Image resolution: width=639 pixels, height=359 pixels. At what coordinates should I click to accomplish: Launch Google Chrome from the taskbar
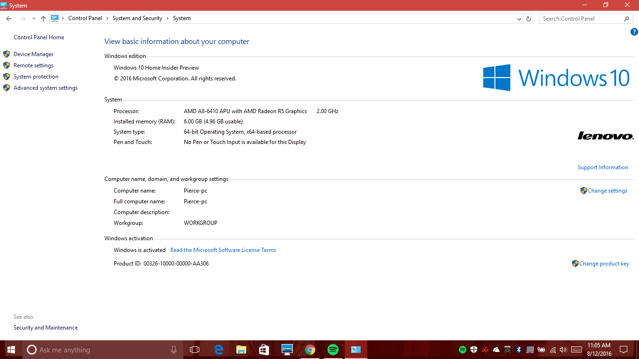[x=310, y=350]
